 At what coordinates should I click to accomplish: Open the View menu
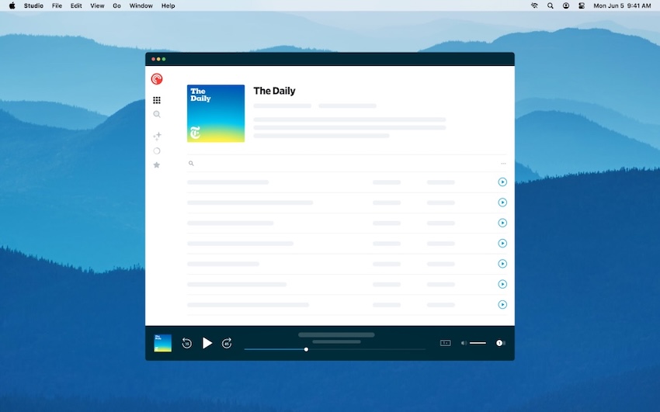[x=97, y=5]
